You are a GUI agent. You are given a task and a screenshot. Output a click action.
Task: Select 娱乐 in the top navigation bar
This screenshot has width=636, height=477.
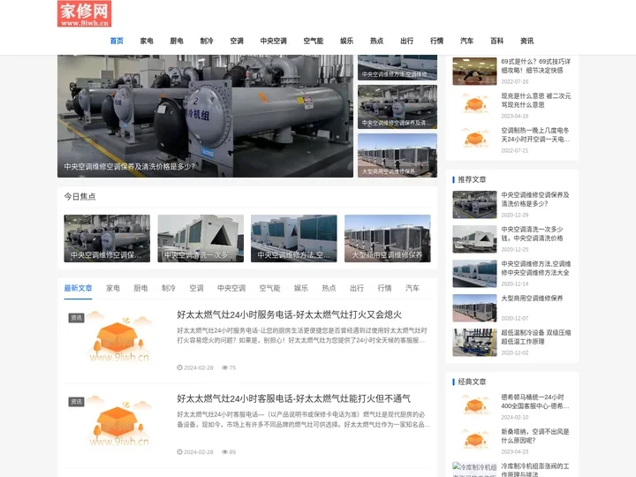(347, 41)
